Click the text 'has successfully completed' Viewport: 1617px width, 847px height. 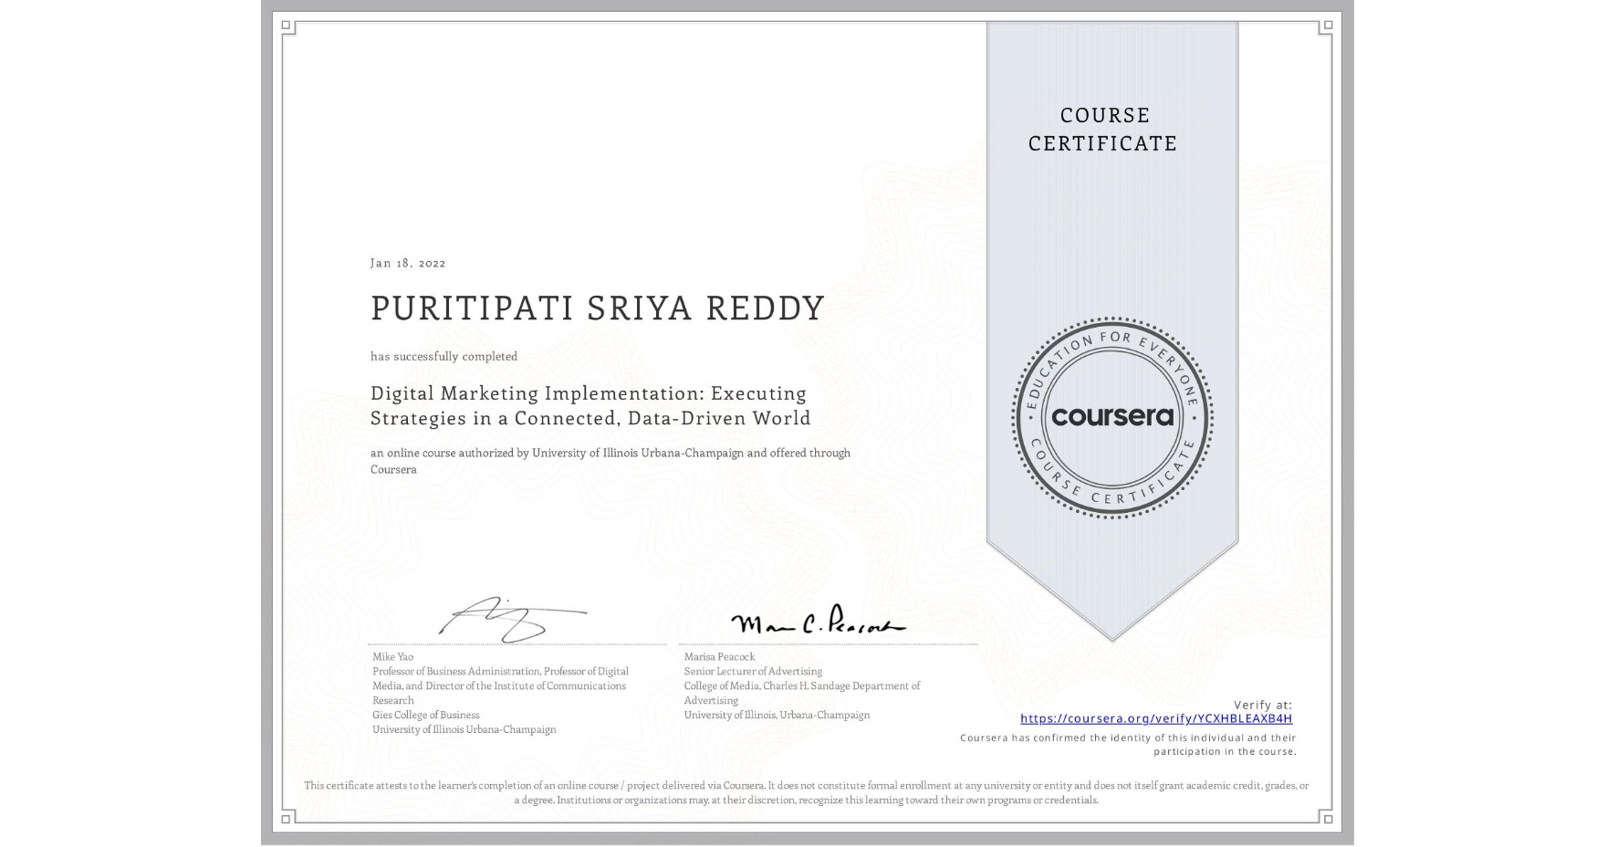[443, 357]
